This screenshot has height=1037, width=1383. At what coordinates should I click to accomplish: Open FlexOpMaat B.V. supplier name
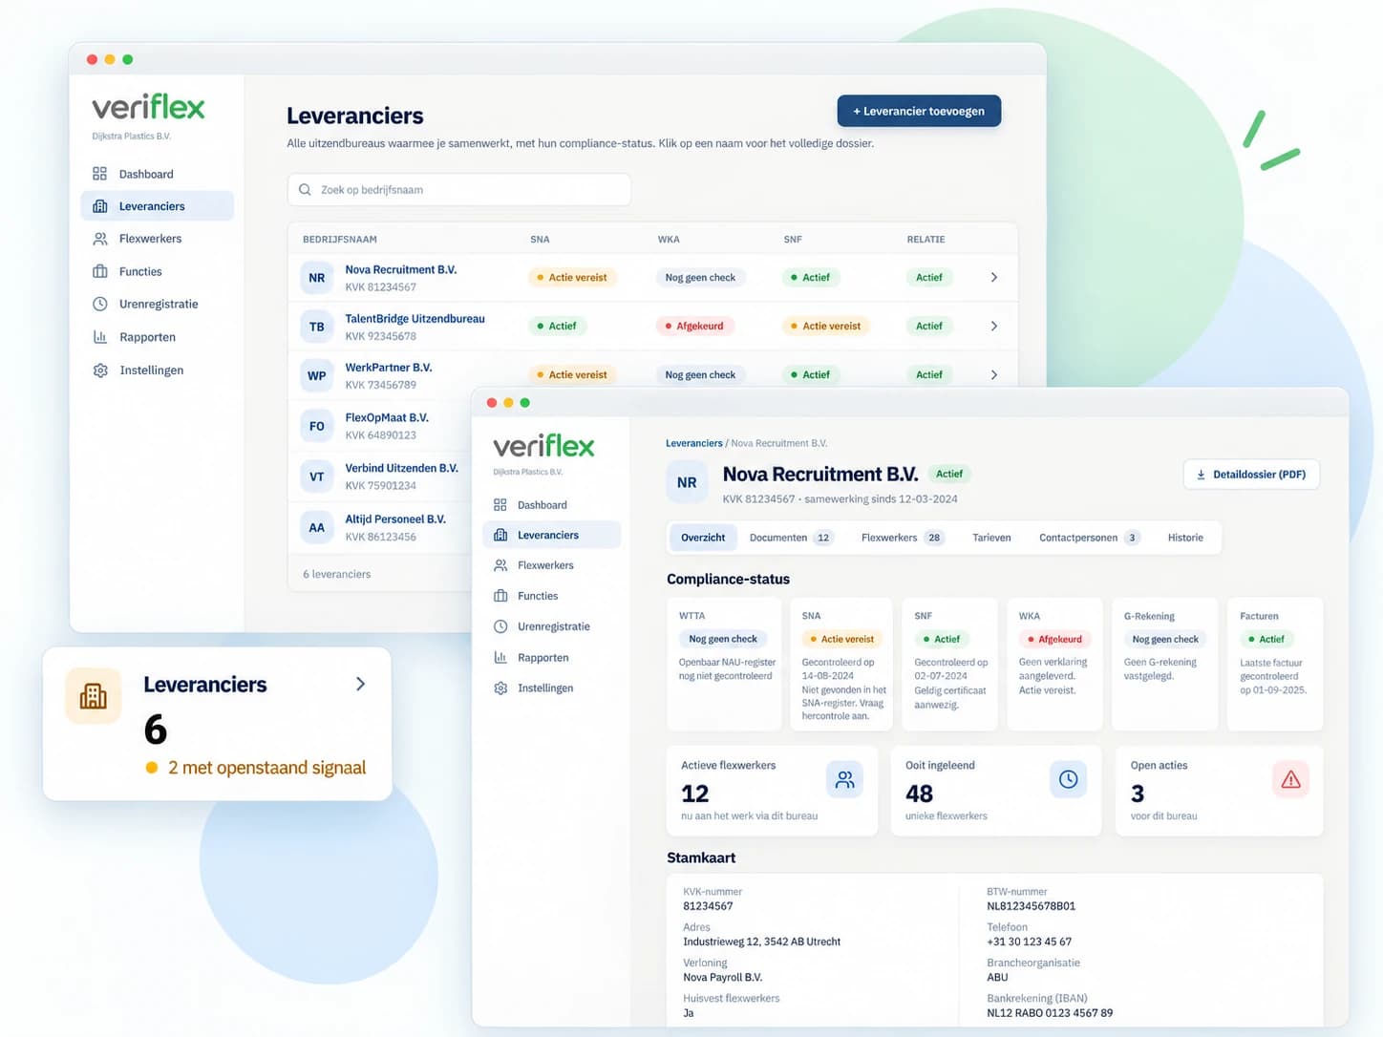click(x=387, y=417)
